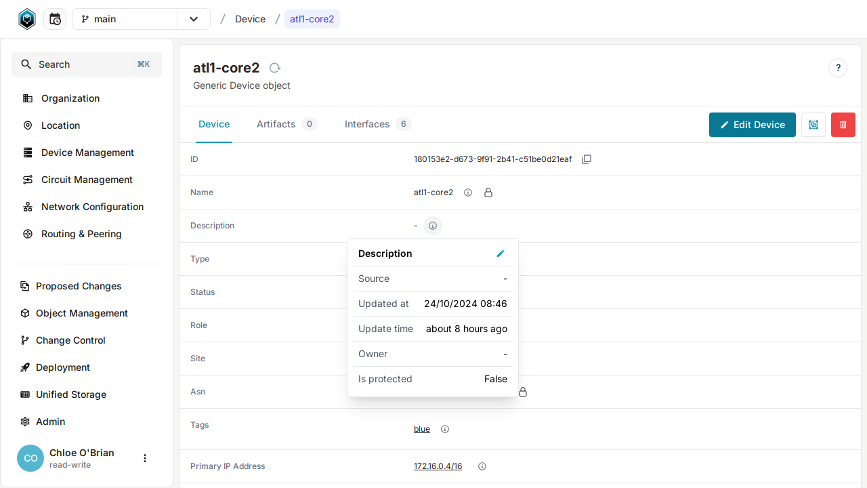Expand the branch selector dropdown arrow
Viewport: 867px width, 488px height.
coord(194,19)
